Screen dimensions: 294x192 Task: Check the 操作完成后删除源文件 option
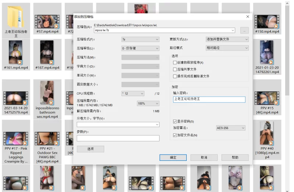(x=175, y=76)
